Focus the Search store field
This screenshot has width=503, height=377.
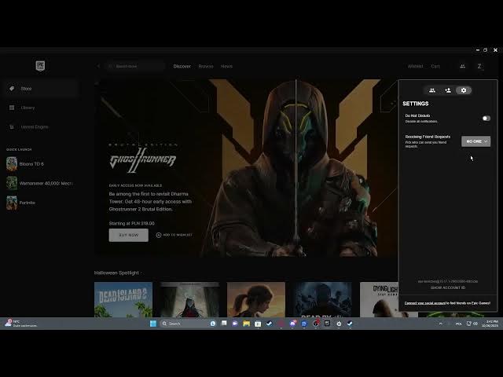pos(136,66)
